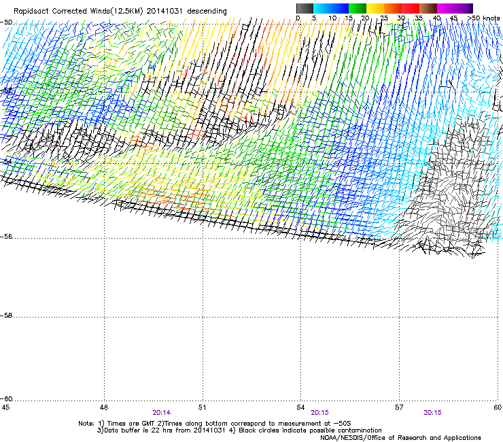Select the red 30-35 knots legend swatch
The image size is (503, 442).
[x=411, y=8]
